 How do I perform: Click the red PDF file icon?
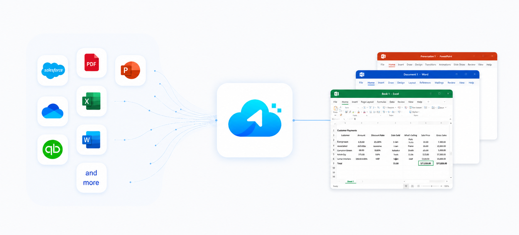coord(92,62)
